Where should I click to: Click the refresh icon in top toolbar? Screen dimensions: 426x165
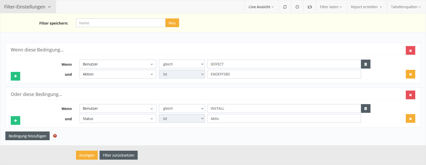[285, 7]
